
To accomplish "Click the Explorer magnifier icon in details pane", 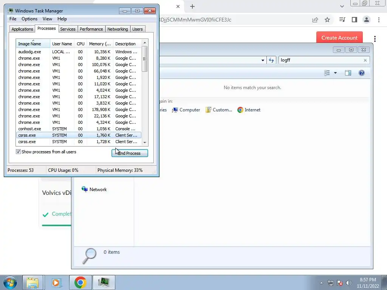I will point(89,256).
